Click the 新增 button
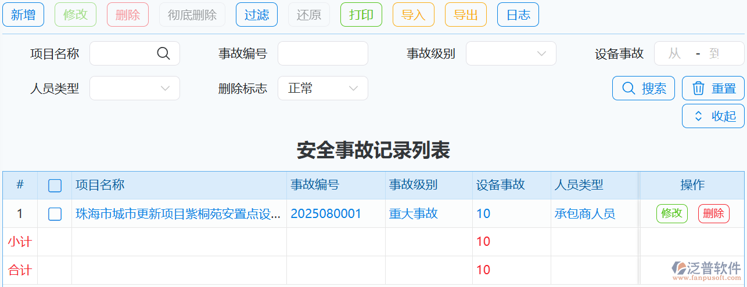The height and width of the screenshot is (287, 747). (x=23, y=14)
